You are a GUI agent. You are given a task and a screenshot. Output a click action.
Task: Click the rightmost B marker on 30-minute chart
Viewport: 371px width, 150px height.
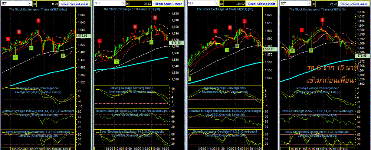[237, 45]
